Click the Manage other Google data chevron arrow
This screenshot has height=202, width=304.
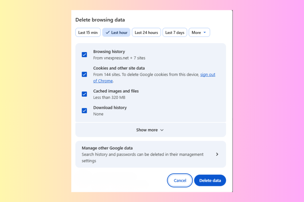pos(217,154)
